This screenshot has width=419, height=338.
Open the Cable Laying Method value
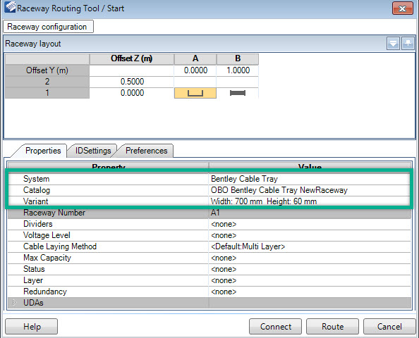click(309, 246)
